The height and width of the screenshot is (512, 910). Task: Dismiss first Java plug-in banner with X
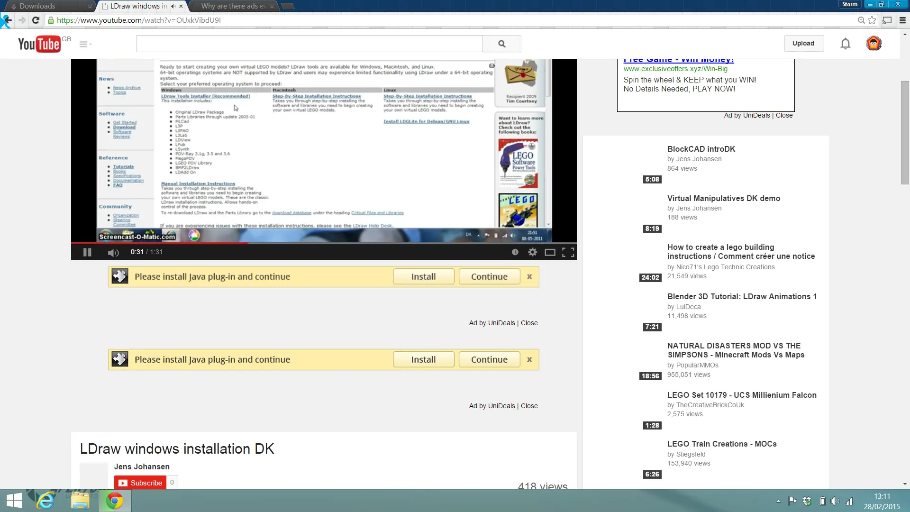(529, 277)
